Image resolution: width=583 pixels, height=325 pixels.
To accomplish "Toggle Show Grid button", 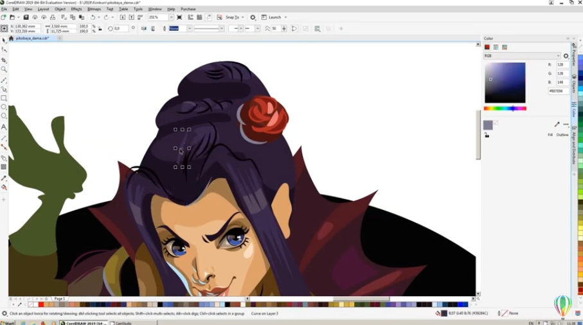I will point(199,17).
